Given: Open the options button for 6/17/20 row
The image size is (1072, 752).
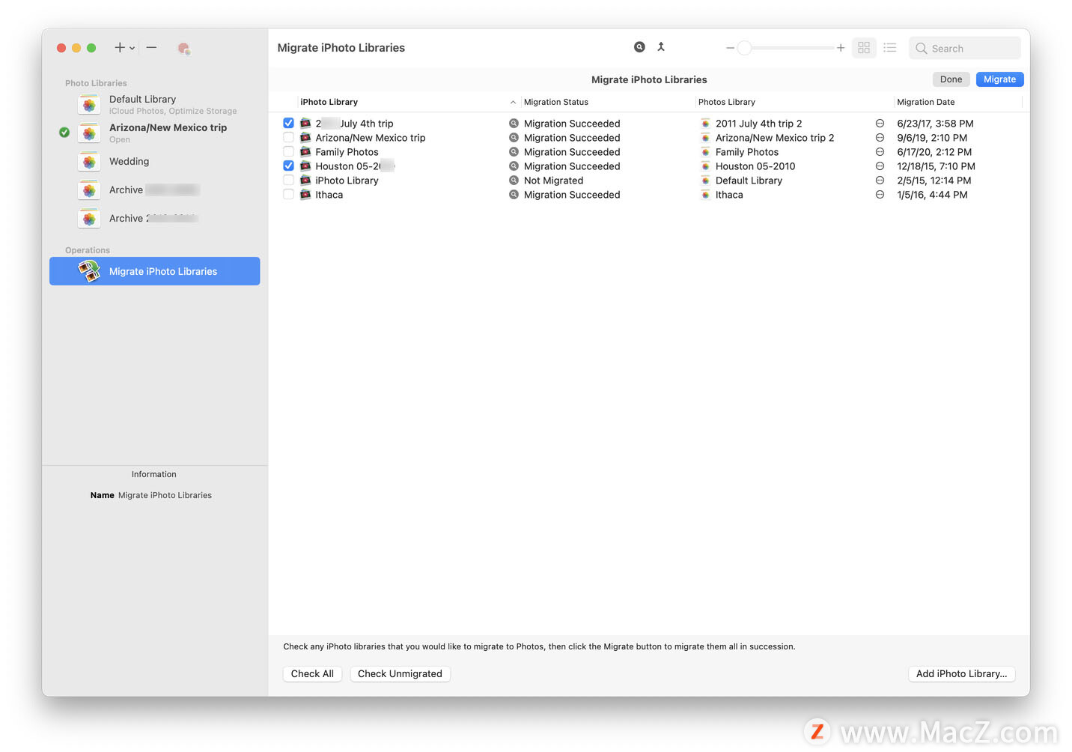Looking at the screenshot, I should [x=880, y=152].
